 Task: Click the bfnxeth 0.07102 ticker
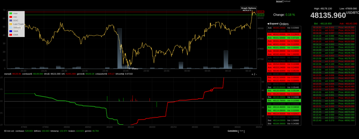coord(124,74)
